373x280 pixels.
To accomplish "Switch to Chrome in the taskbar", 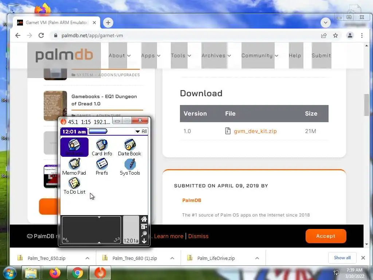I will (x=78, y=273).
